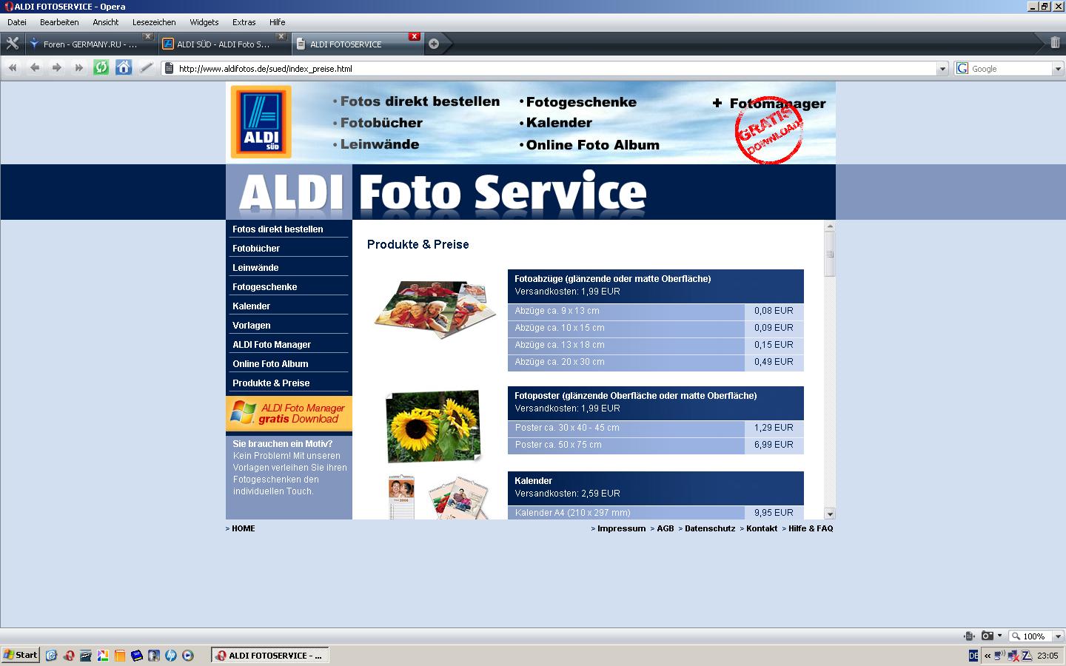Open the closed tabs trash icon
The width and height of the screenshot is (1066, 666).
pos(1055,43)
